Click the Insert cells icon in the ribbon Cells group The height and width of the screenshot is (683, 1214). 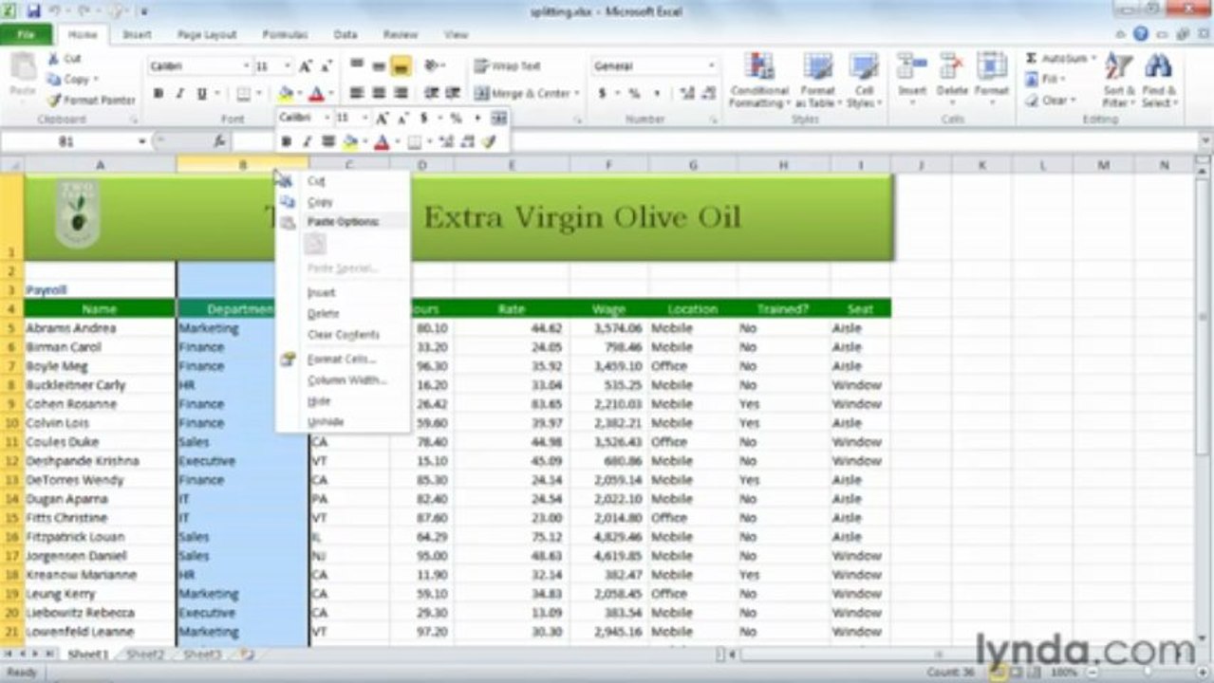click(912, 66)
